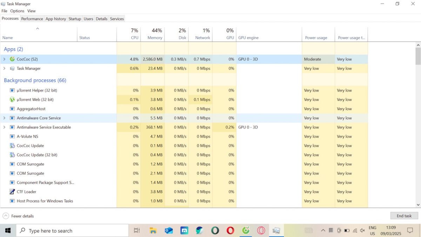Launch Opera GX from the taskbar

click(261, 230)
